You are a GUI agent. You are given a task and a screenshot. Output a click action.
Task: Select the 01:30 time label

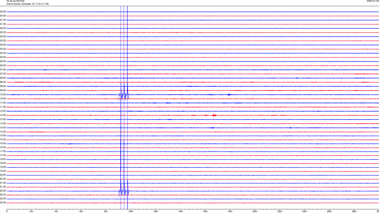3,24
